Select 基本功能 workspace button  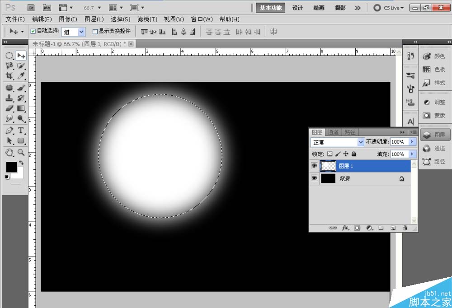click(270, 8)
